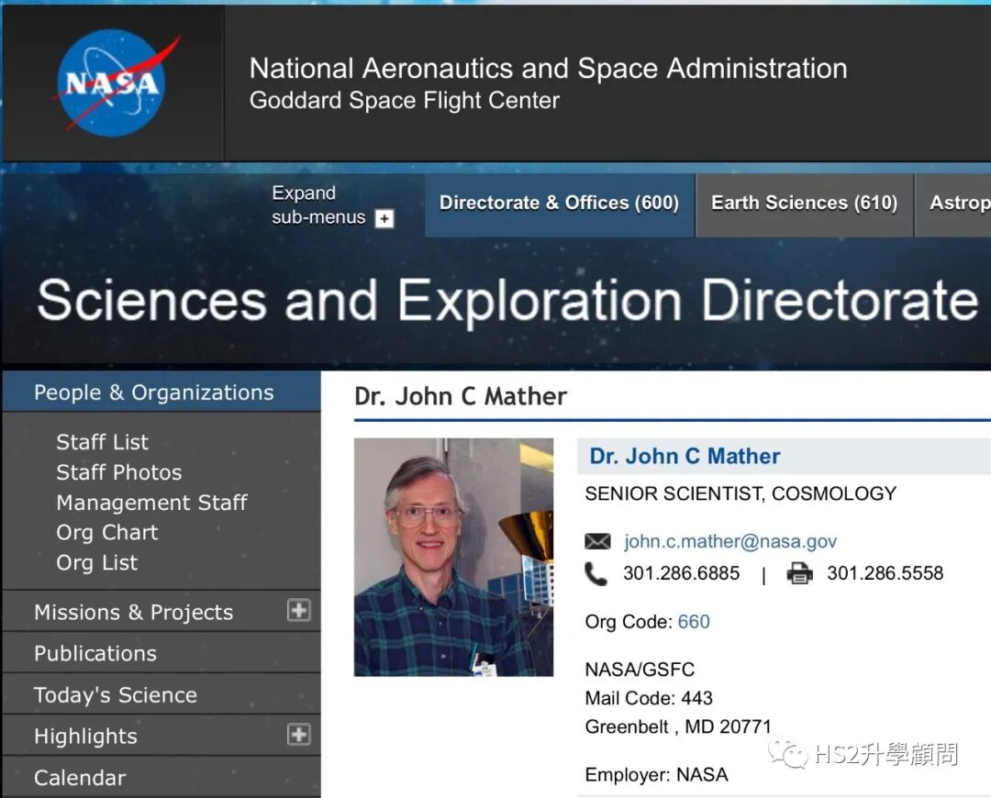Image resolution: width=991 pixels, height=798 pixels.
Task: Click the blue Dr. John C Mather name heading
Action: pos(685,456)
